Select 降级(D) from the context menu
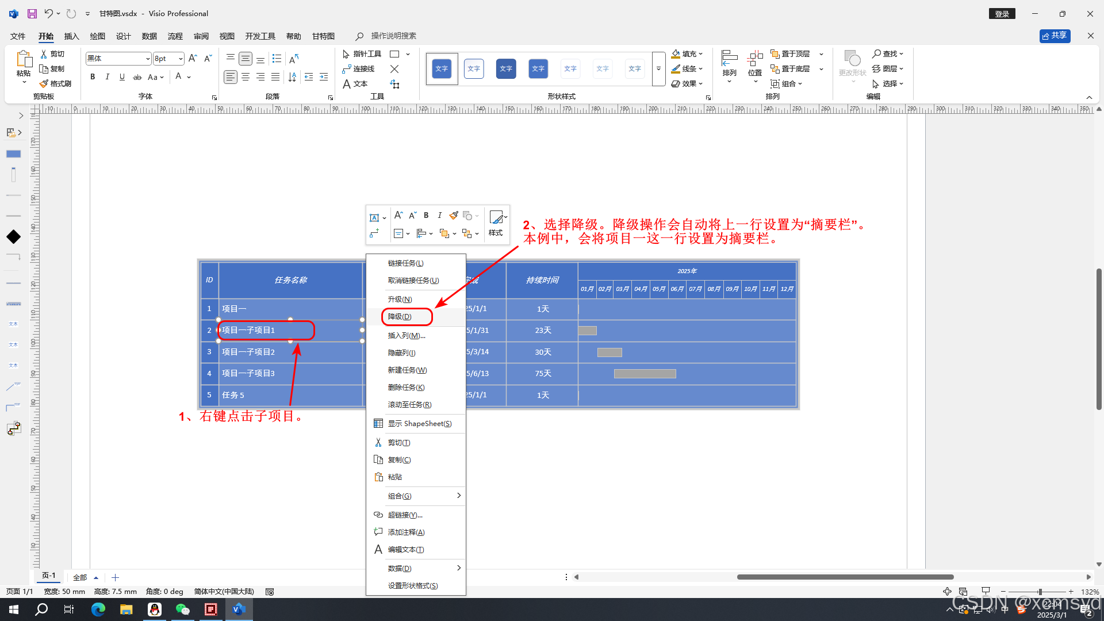Screen dimensions: 1104x621 [x=400, y=317]
